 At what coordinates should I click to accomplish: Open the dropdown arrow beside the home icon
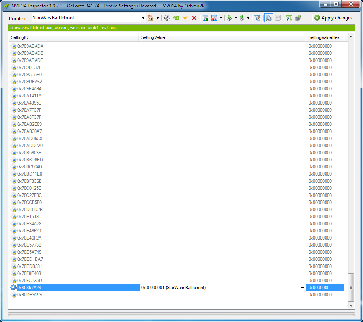157,18
